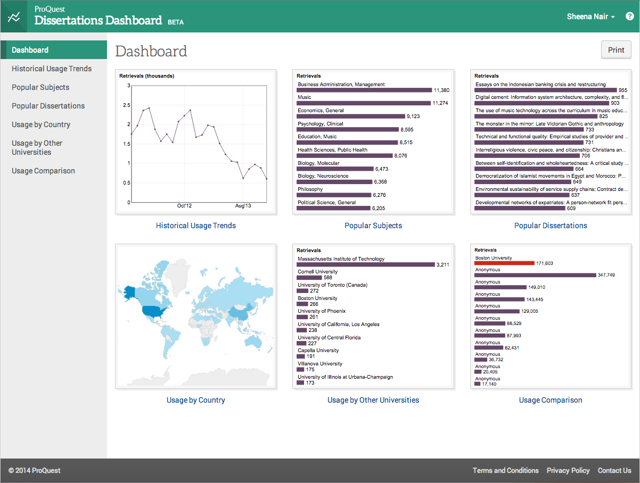Open the help question mark icon

[629, 16]
